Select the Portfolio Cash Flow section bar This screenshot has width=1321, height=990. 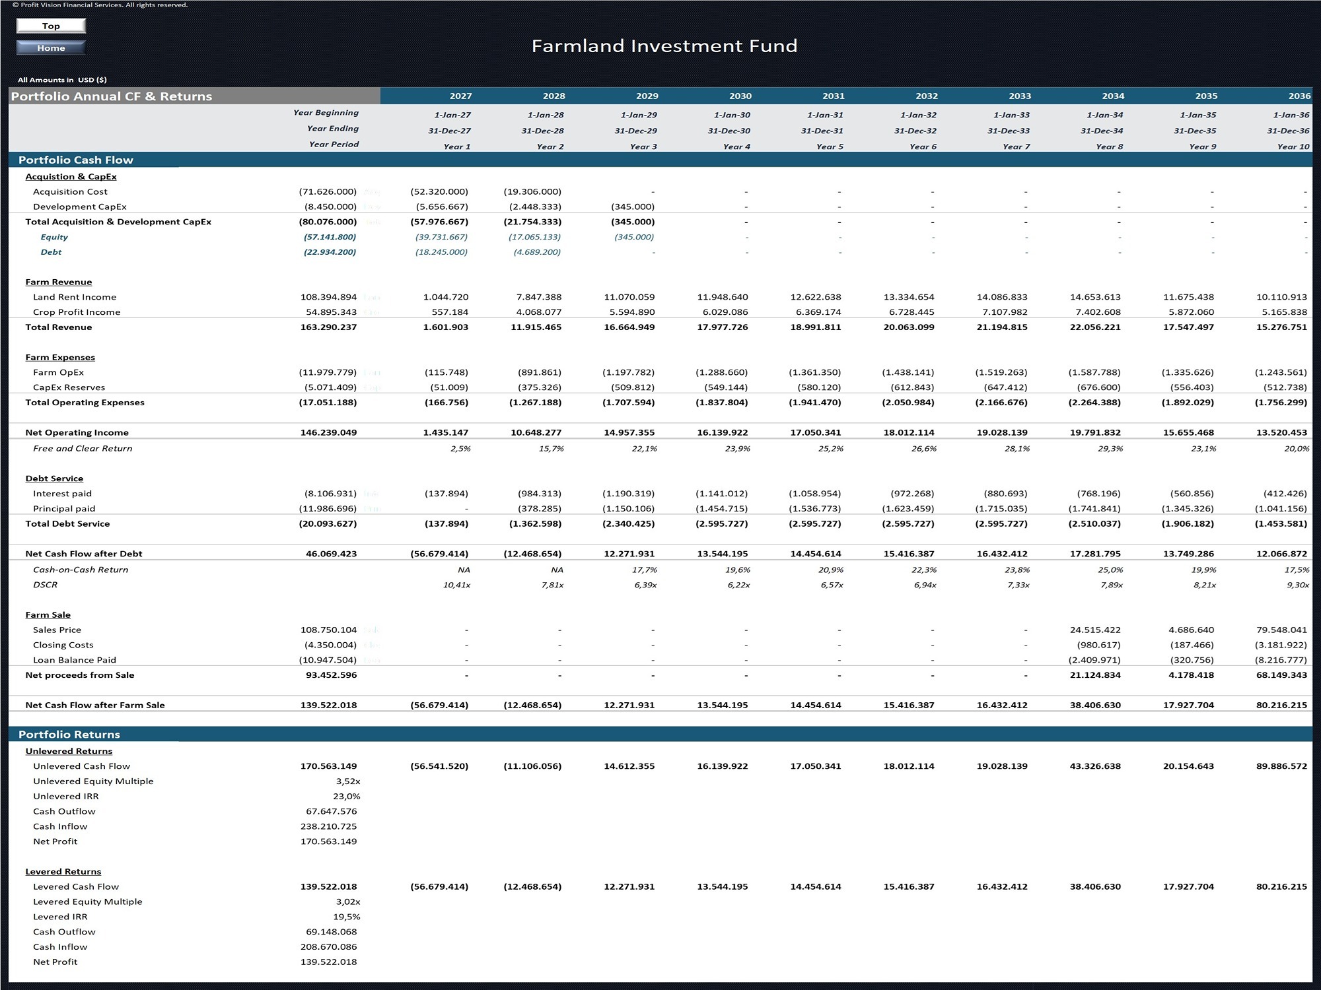tap(660, 160)
